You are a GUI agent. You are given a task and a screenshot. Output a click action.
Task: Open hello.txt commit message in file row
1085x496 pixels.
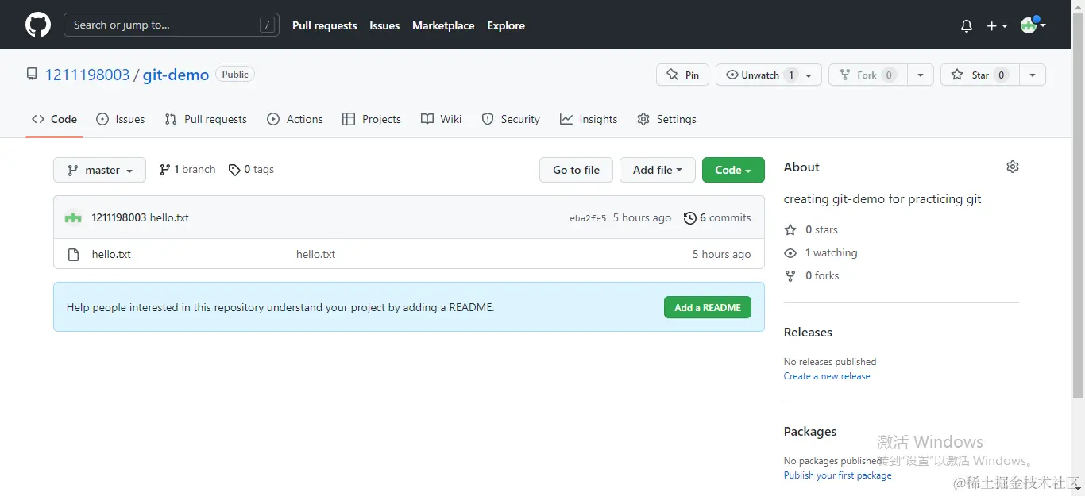tap(315, 254)
